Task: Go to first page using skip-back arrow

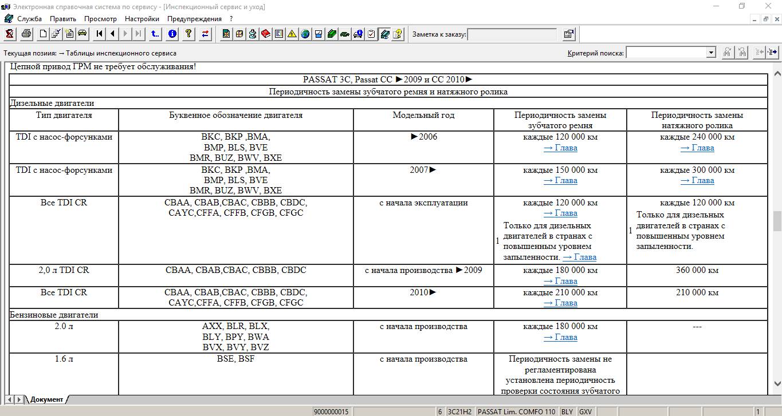Action: 100,34
